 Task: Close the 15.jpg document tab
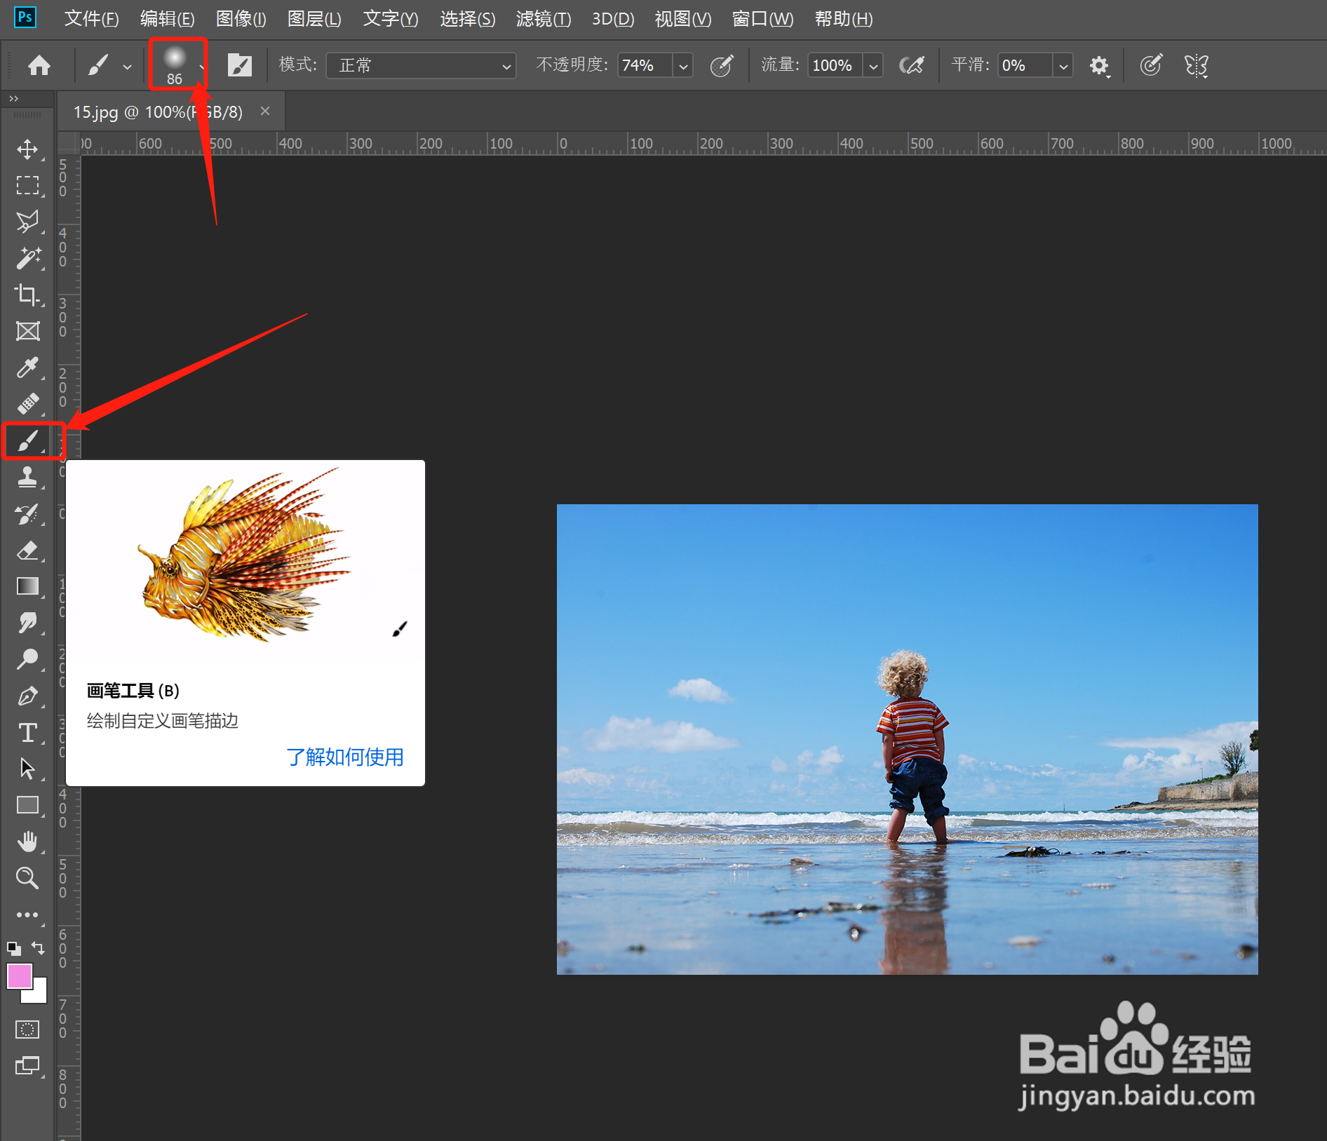(x=265, y=111)
